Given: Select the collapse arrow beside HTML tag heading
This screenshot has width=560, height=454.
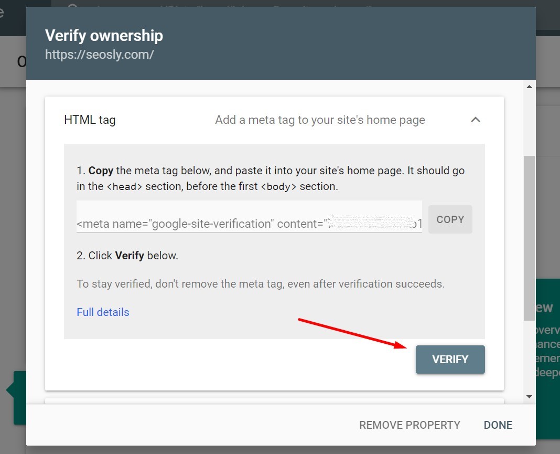Looking at the screenshot, I should [476, 120].
